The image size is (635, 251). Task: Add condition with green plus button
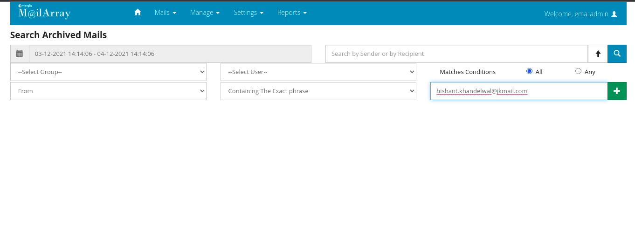pos(617,91)
